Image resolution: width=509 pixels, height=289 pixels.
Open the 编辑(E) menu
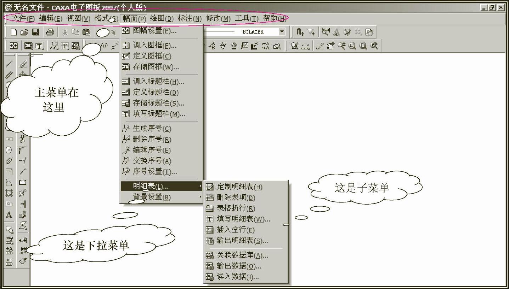click(x=51, y=18)
